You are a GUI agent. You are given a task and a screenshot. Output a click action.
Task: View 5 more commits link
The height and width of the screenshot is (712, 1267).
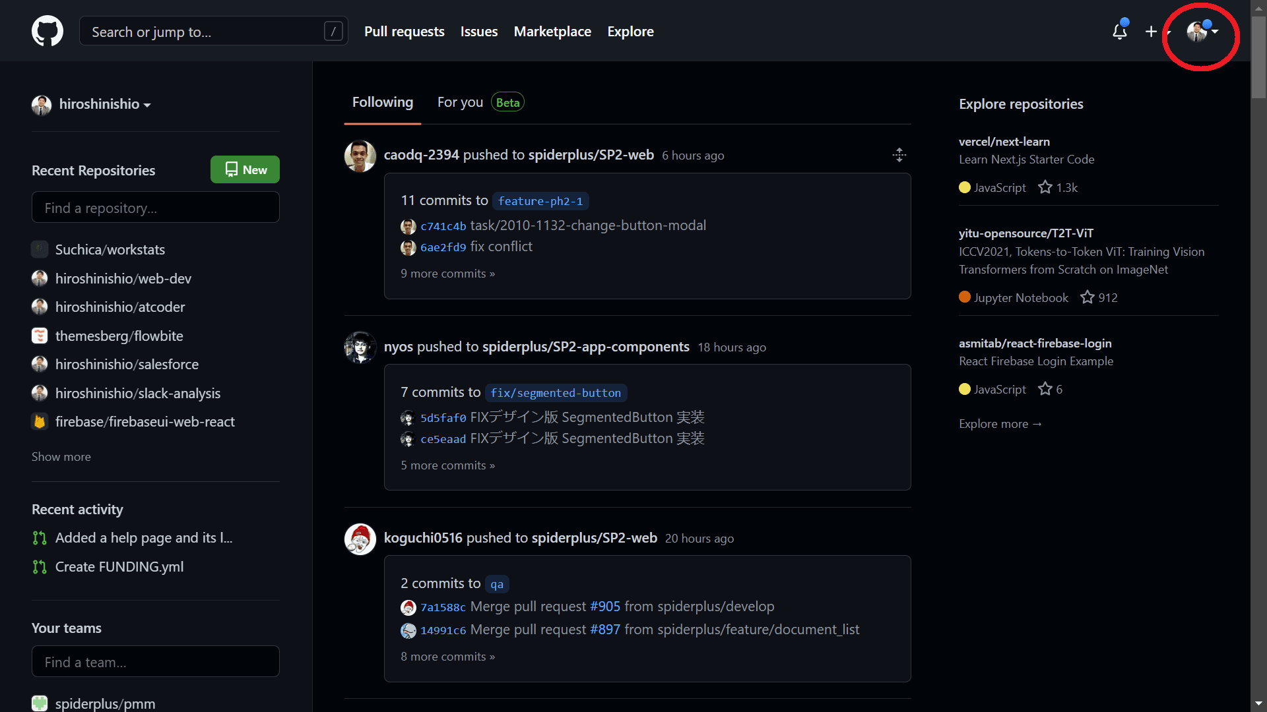447,465
